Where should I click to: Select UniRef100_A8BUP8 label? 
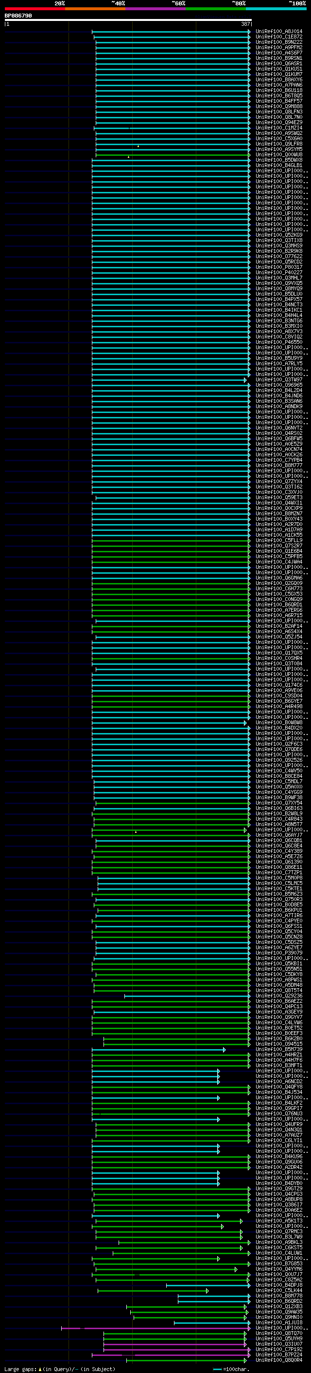click(279, 1199)
